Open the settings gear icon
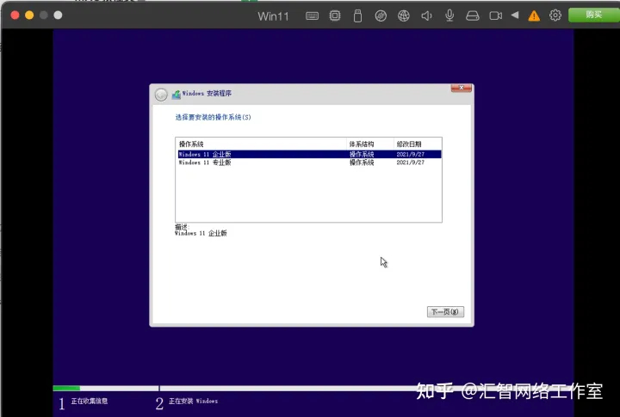 click(x=555, y=15)
